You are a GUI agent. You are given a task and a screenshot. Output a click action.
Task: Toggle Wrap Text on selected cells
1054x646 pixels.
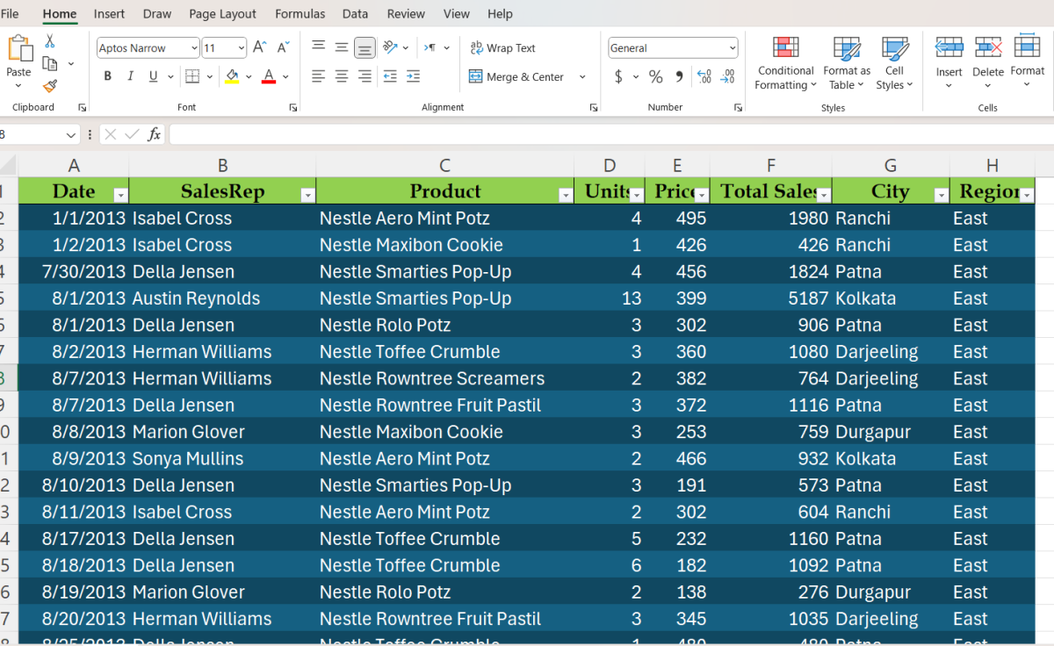502,48
